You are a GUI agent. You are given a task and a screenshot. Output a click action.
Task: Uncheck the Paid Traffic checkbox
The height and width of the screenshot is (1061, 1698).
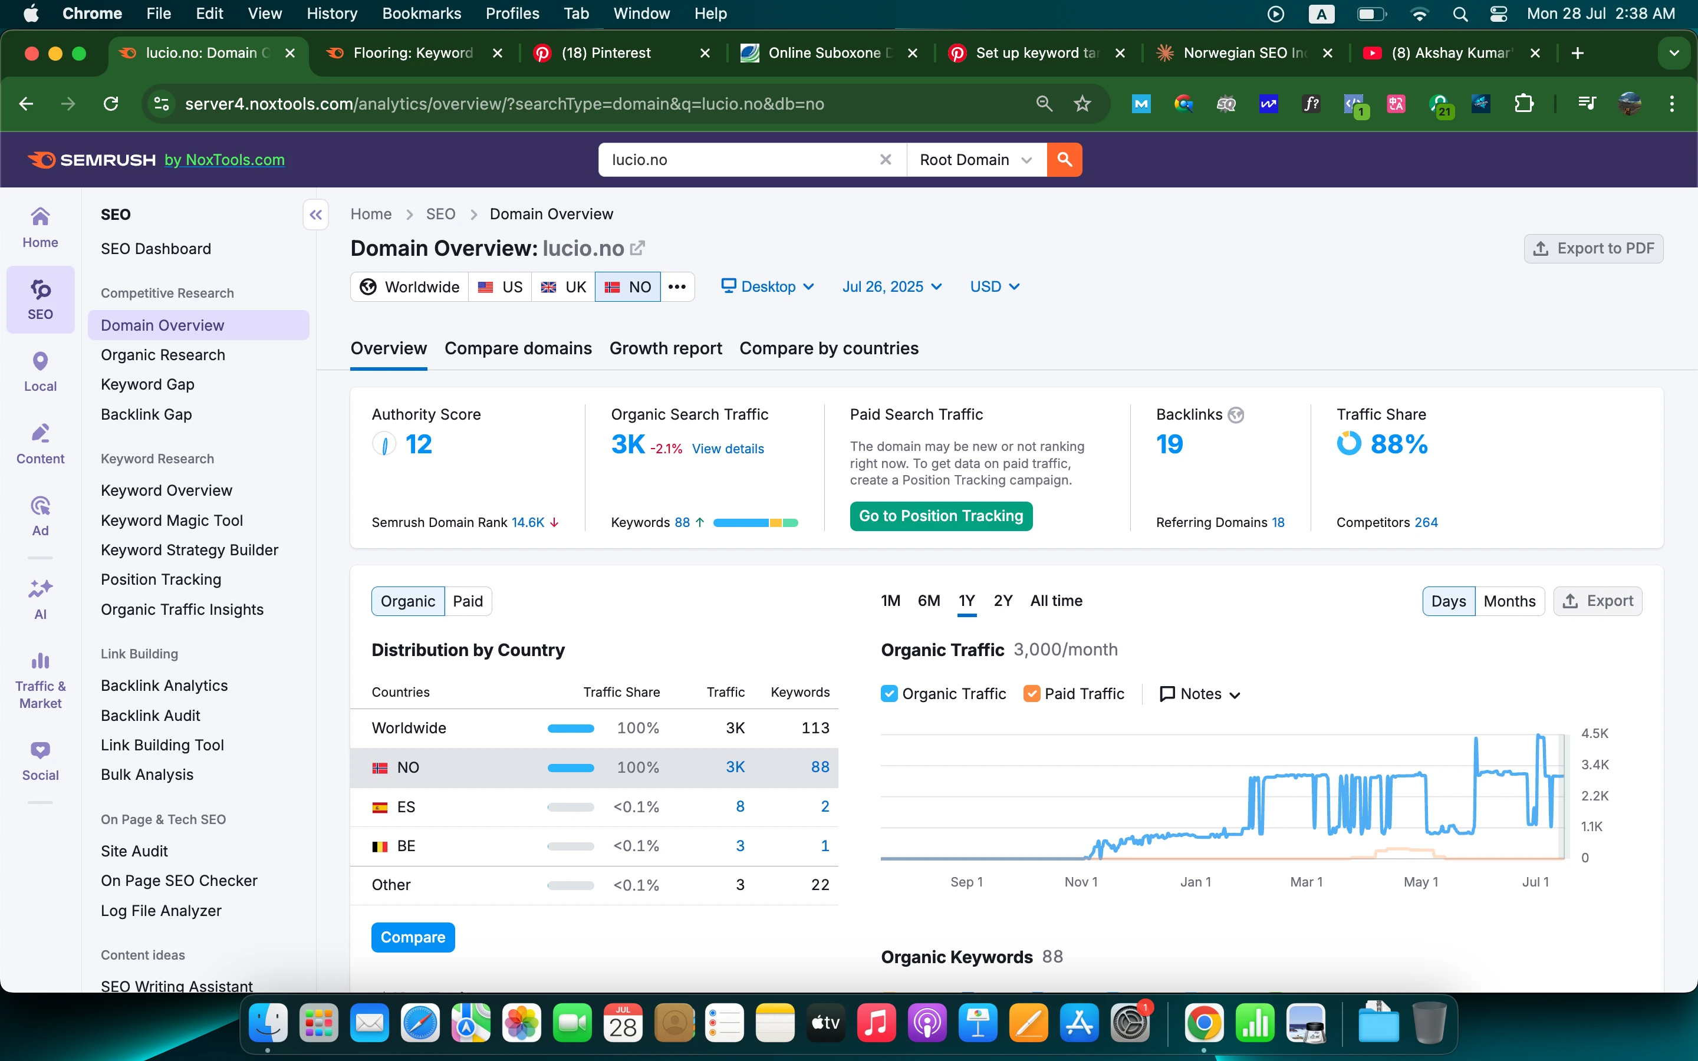(1031, 693)
